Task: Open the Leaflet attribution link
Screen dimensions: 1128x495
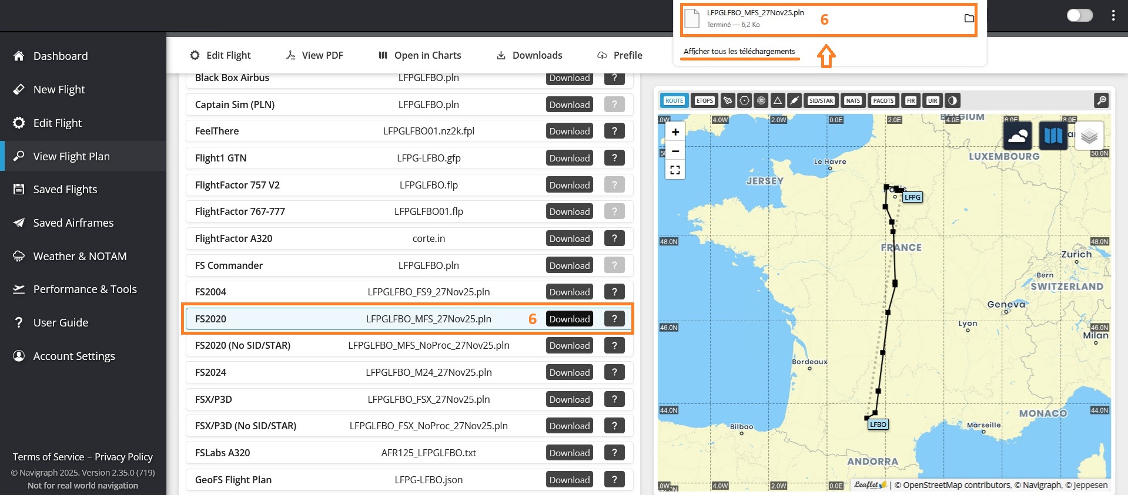Action: pyautogui.click(x=871, y=485)
